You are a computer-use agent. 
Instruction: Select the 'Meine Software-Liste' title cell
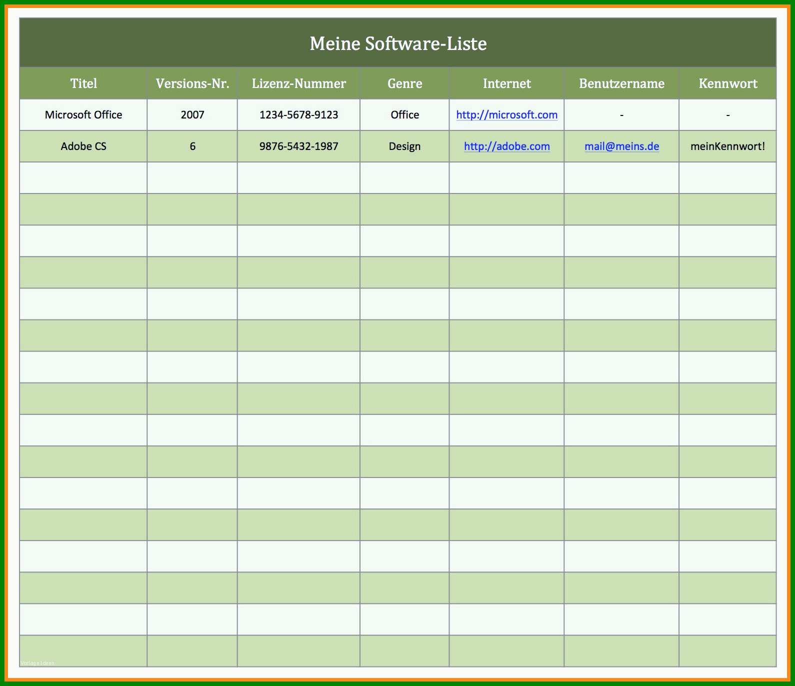(398, 43)
